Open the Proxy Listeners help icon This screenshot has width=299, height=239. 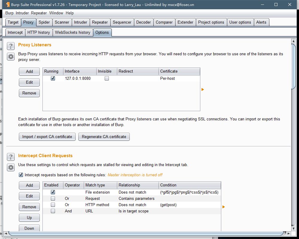pos(11,46)
